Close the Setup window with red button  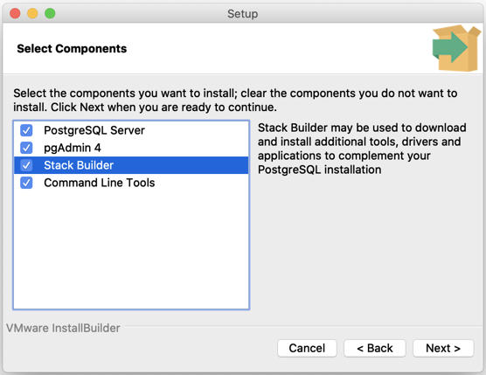click(x=15, y=14)
